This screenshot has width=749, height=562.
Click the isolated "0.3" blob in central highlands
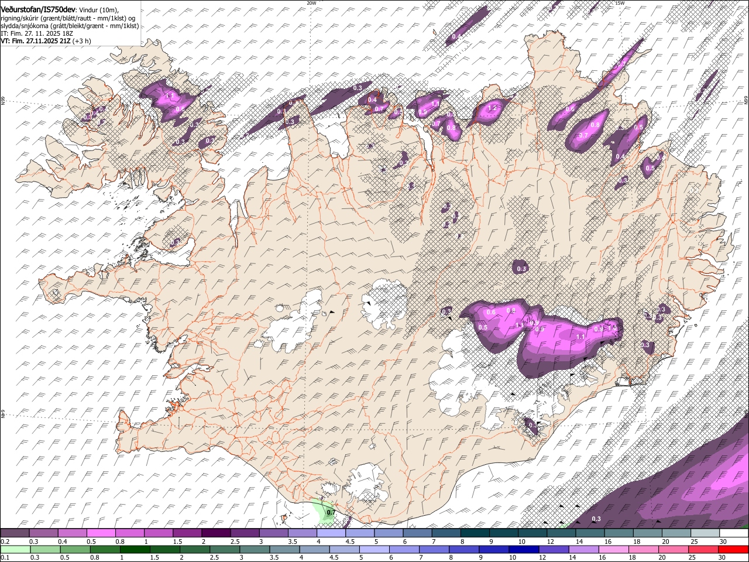pyautogui.click(x=522, y=268)
